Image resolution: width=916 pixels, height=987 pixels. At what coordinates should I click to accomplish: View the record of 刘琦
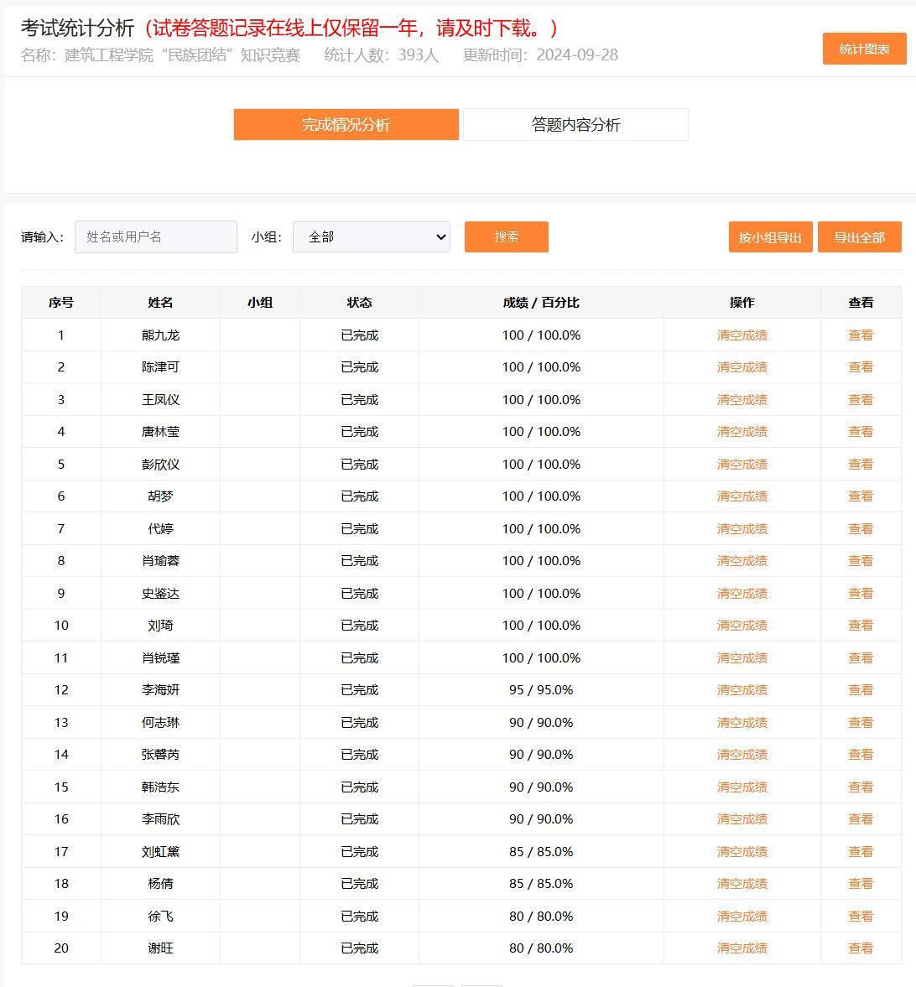861,626
